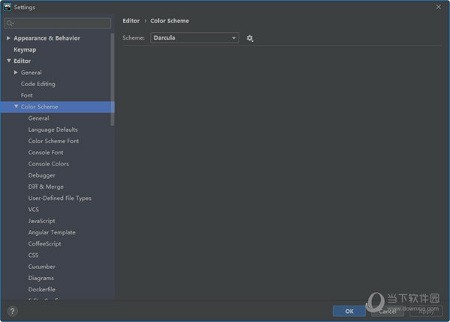Close the Settings dialog
The height and width of the screenshot is (322, 450).
(x=438, y=7)
